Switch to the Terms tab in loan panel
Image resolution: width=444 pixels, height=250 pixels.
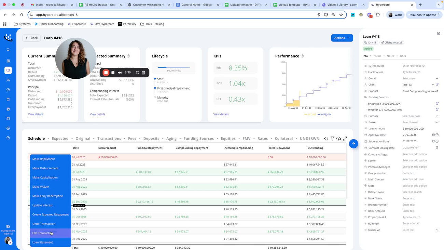click(x=378, y=56)
